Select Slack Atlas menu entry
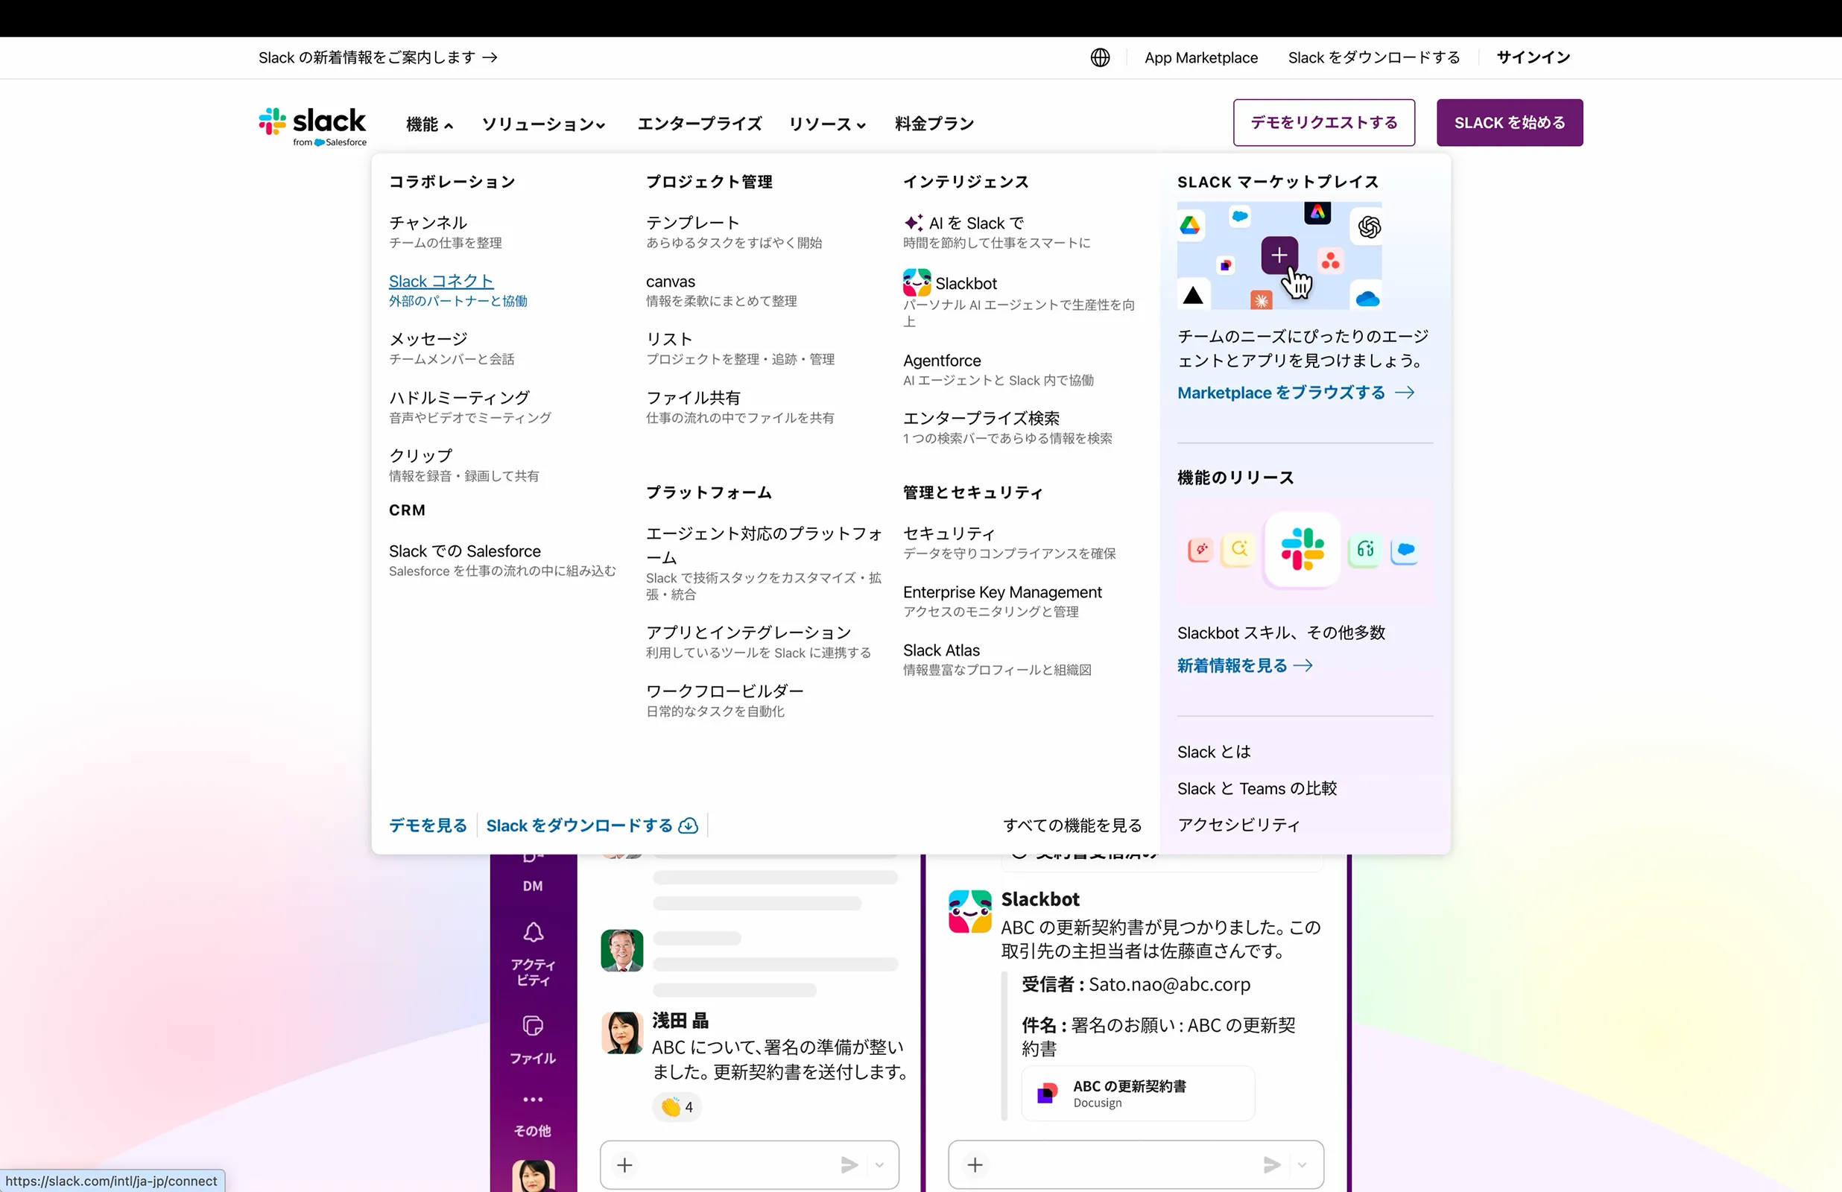 [997, 659]
